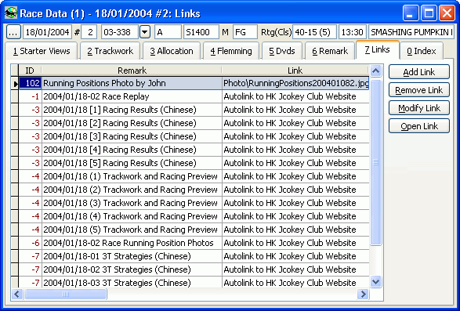Image resolution: width=460 pixels, height=311 pixels.
Task: Select '2004/01/18 (2) Trackwork and Racing Preview'
Action: click(132, 190)
